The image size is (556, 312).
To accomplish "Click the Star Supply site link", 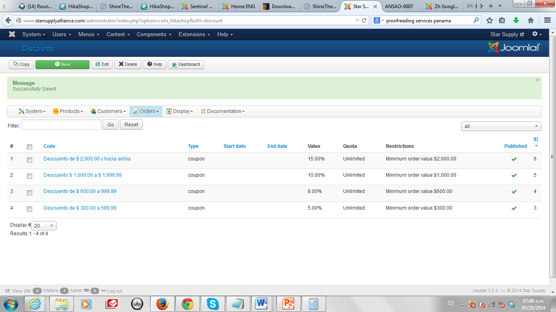I will (x=507, y=35).
